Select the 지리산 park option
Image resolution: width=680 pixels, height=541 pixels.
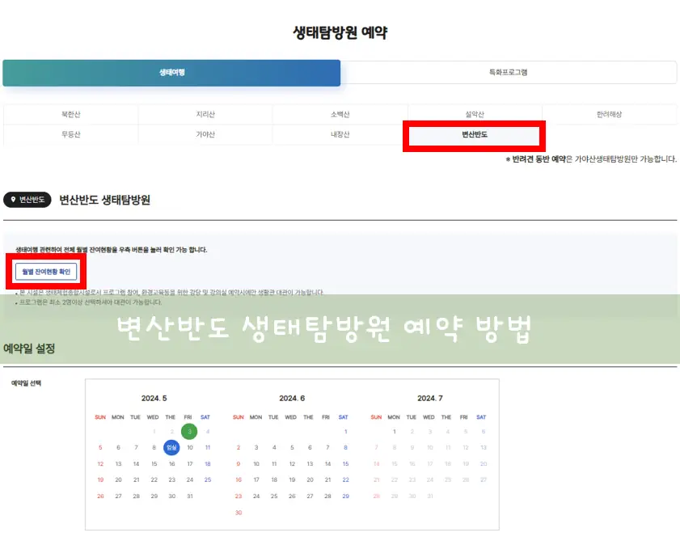coord(205,114)
